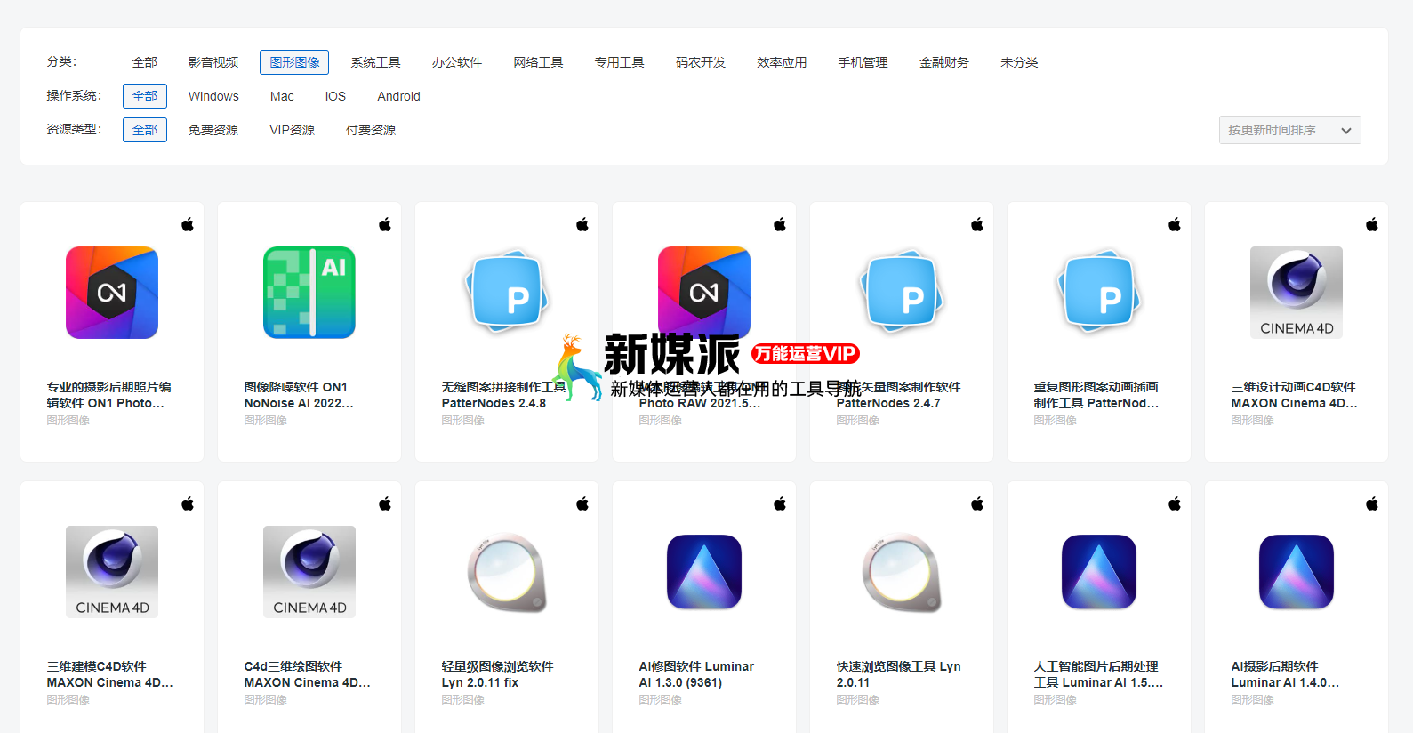Click Apple logo on C4d三维绘图软件 card
This screenshot has height=733, width=1413.
(385, 503)
